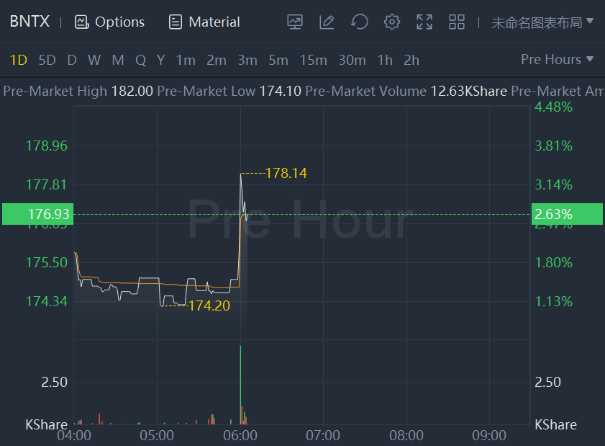This screenshot has height=446, width=605.
Task: Click the Material document icon
Action: pos(175,22)
